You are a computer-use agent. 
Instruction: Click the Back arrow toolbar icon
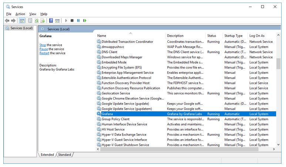[x=7, y=21]
